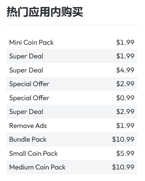Select the Special Offer row priced $2.99

(72, 84)
